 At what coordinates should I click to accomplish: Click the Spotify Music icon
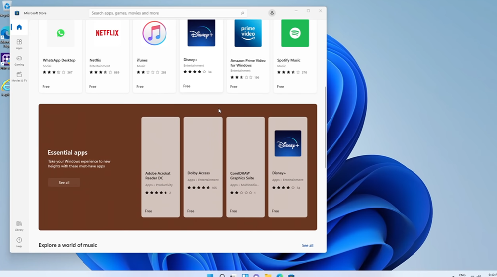click(x=295, y=33)
